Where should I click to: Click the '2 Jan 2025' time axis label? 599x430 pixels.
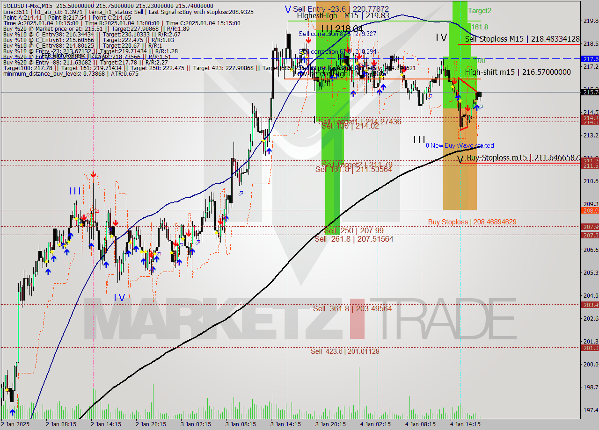click(x=15, y=424)
